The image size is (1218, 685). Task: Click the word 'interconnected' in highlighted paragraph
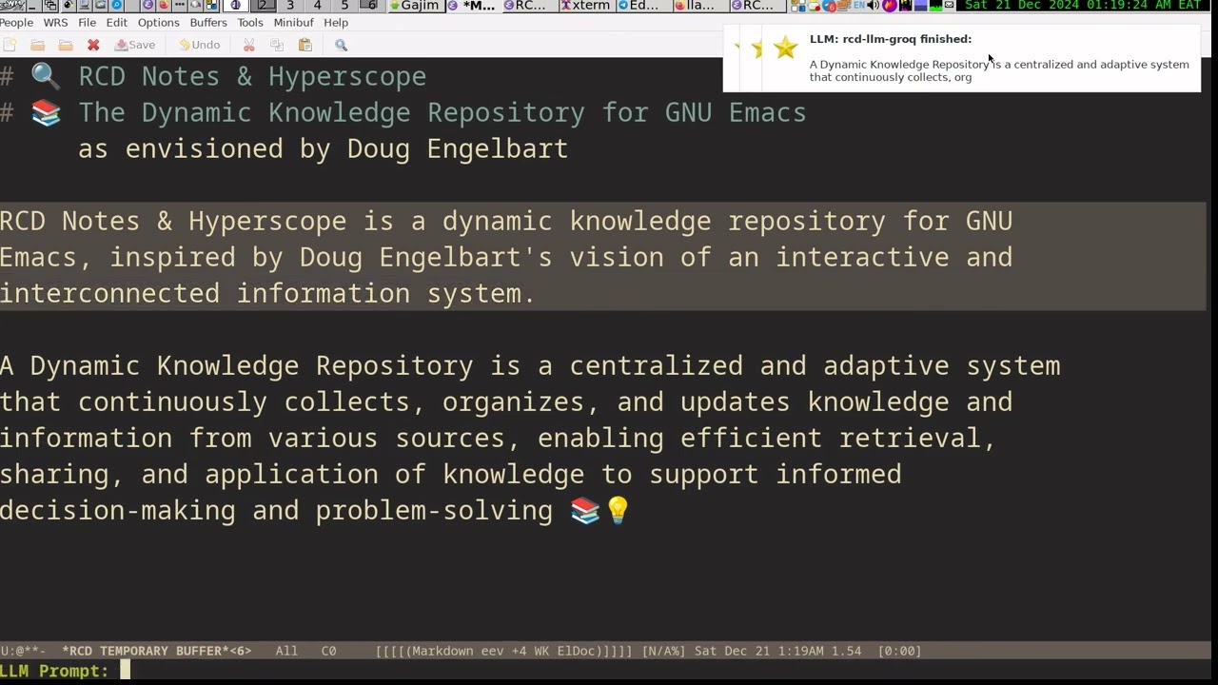[109, 293]
